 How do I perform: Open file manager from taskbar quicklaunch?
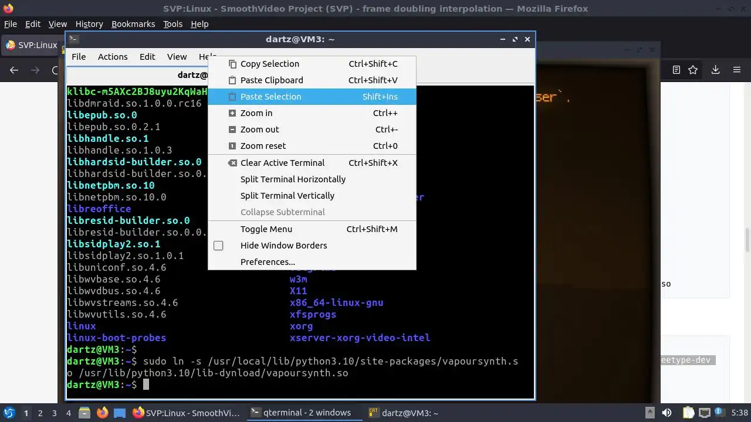tap(84, 413)
